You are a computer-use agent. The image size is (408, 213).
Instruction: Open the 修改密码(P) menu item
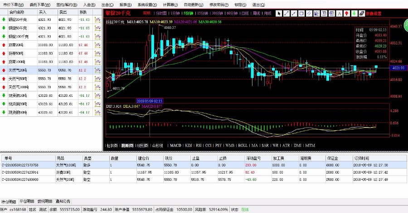(x=219, y=5)
